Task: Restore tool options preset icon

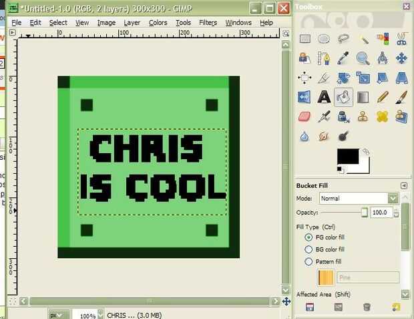Action: 339,307
